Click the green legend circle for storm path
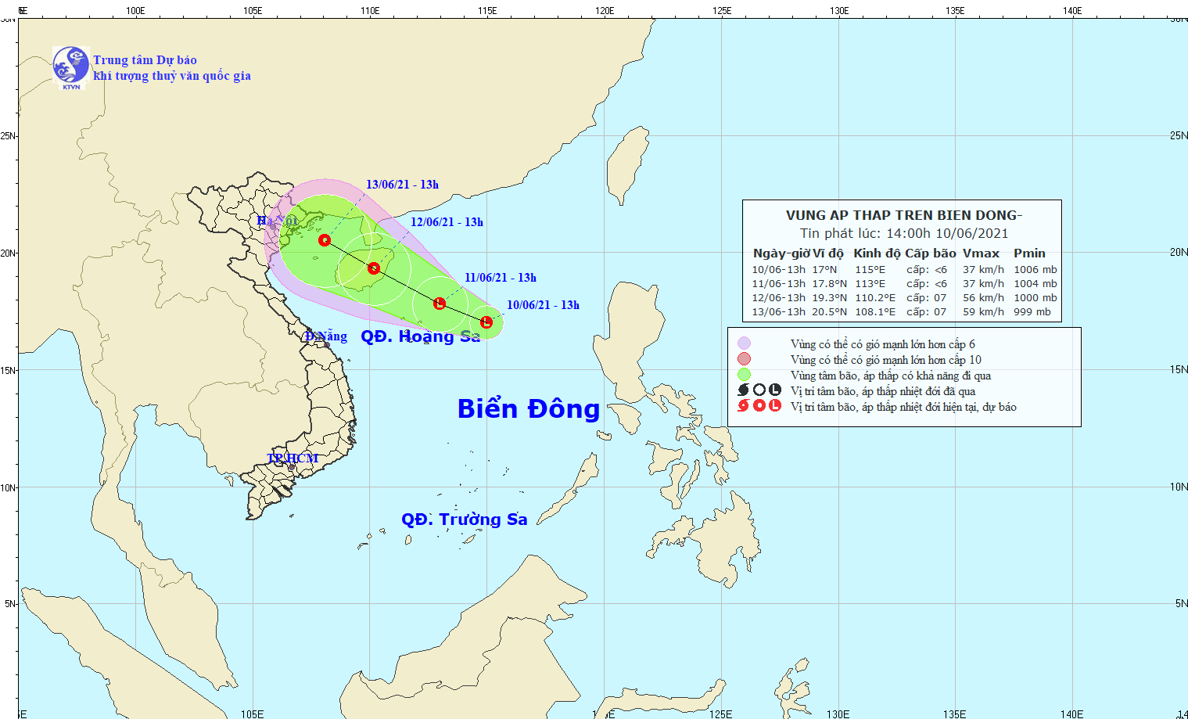 click(744, 375)
